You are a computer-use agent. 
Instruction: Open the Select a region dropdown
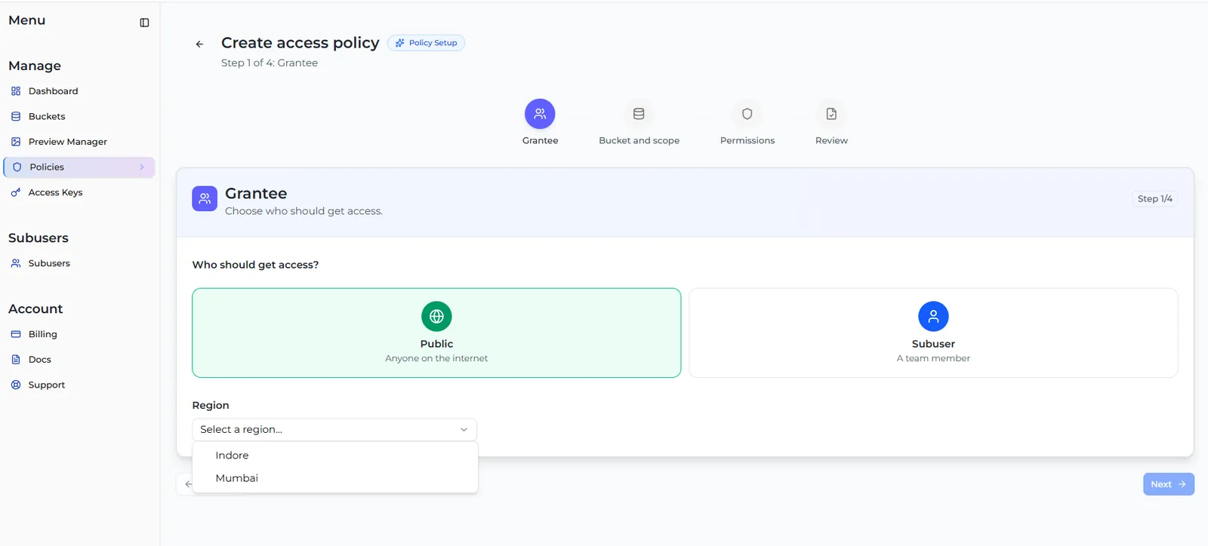point(334,430)
